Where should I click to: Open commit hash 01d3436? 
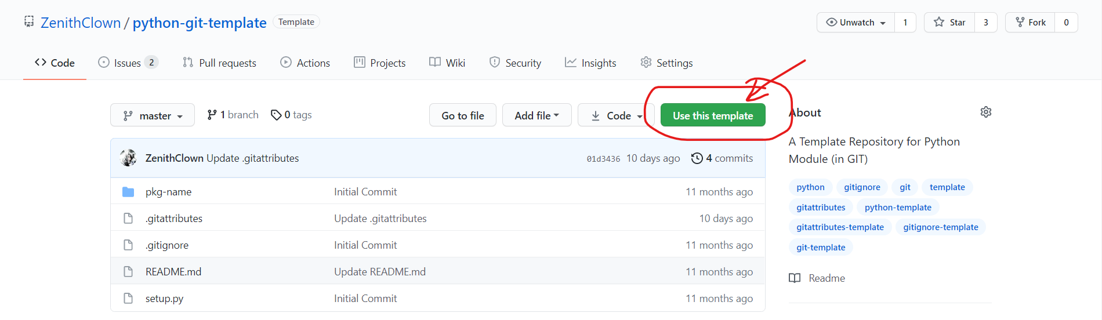click(603, 159)
